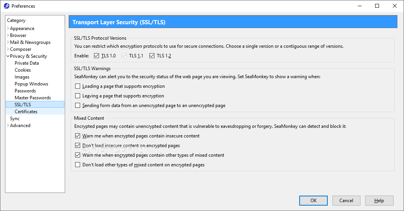Image resolution: width=404 pixels, height=211 pixels.
Task: Open Help for this preferences pane
Action: point(379,201)
